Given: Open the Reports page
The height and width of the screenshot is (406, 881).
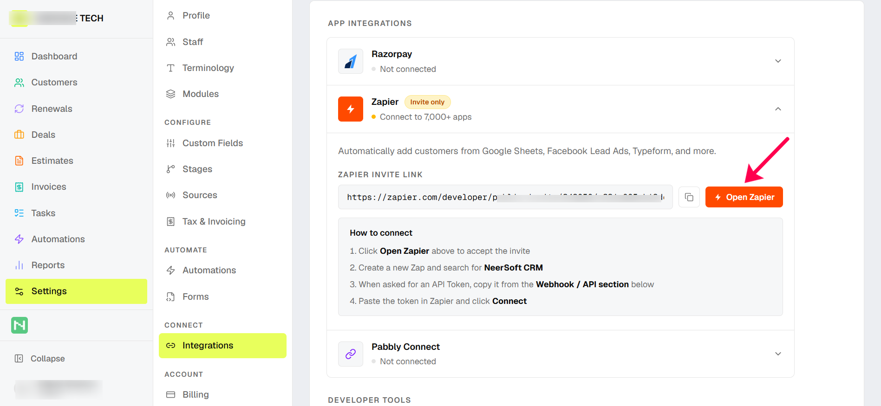Looking at the screenshot, I should click(x=76, y=265).
